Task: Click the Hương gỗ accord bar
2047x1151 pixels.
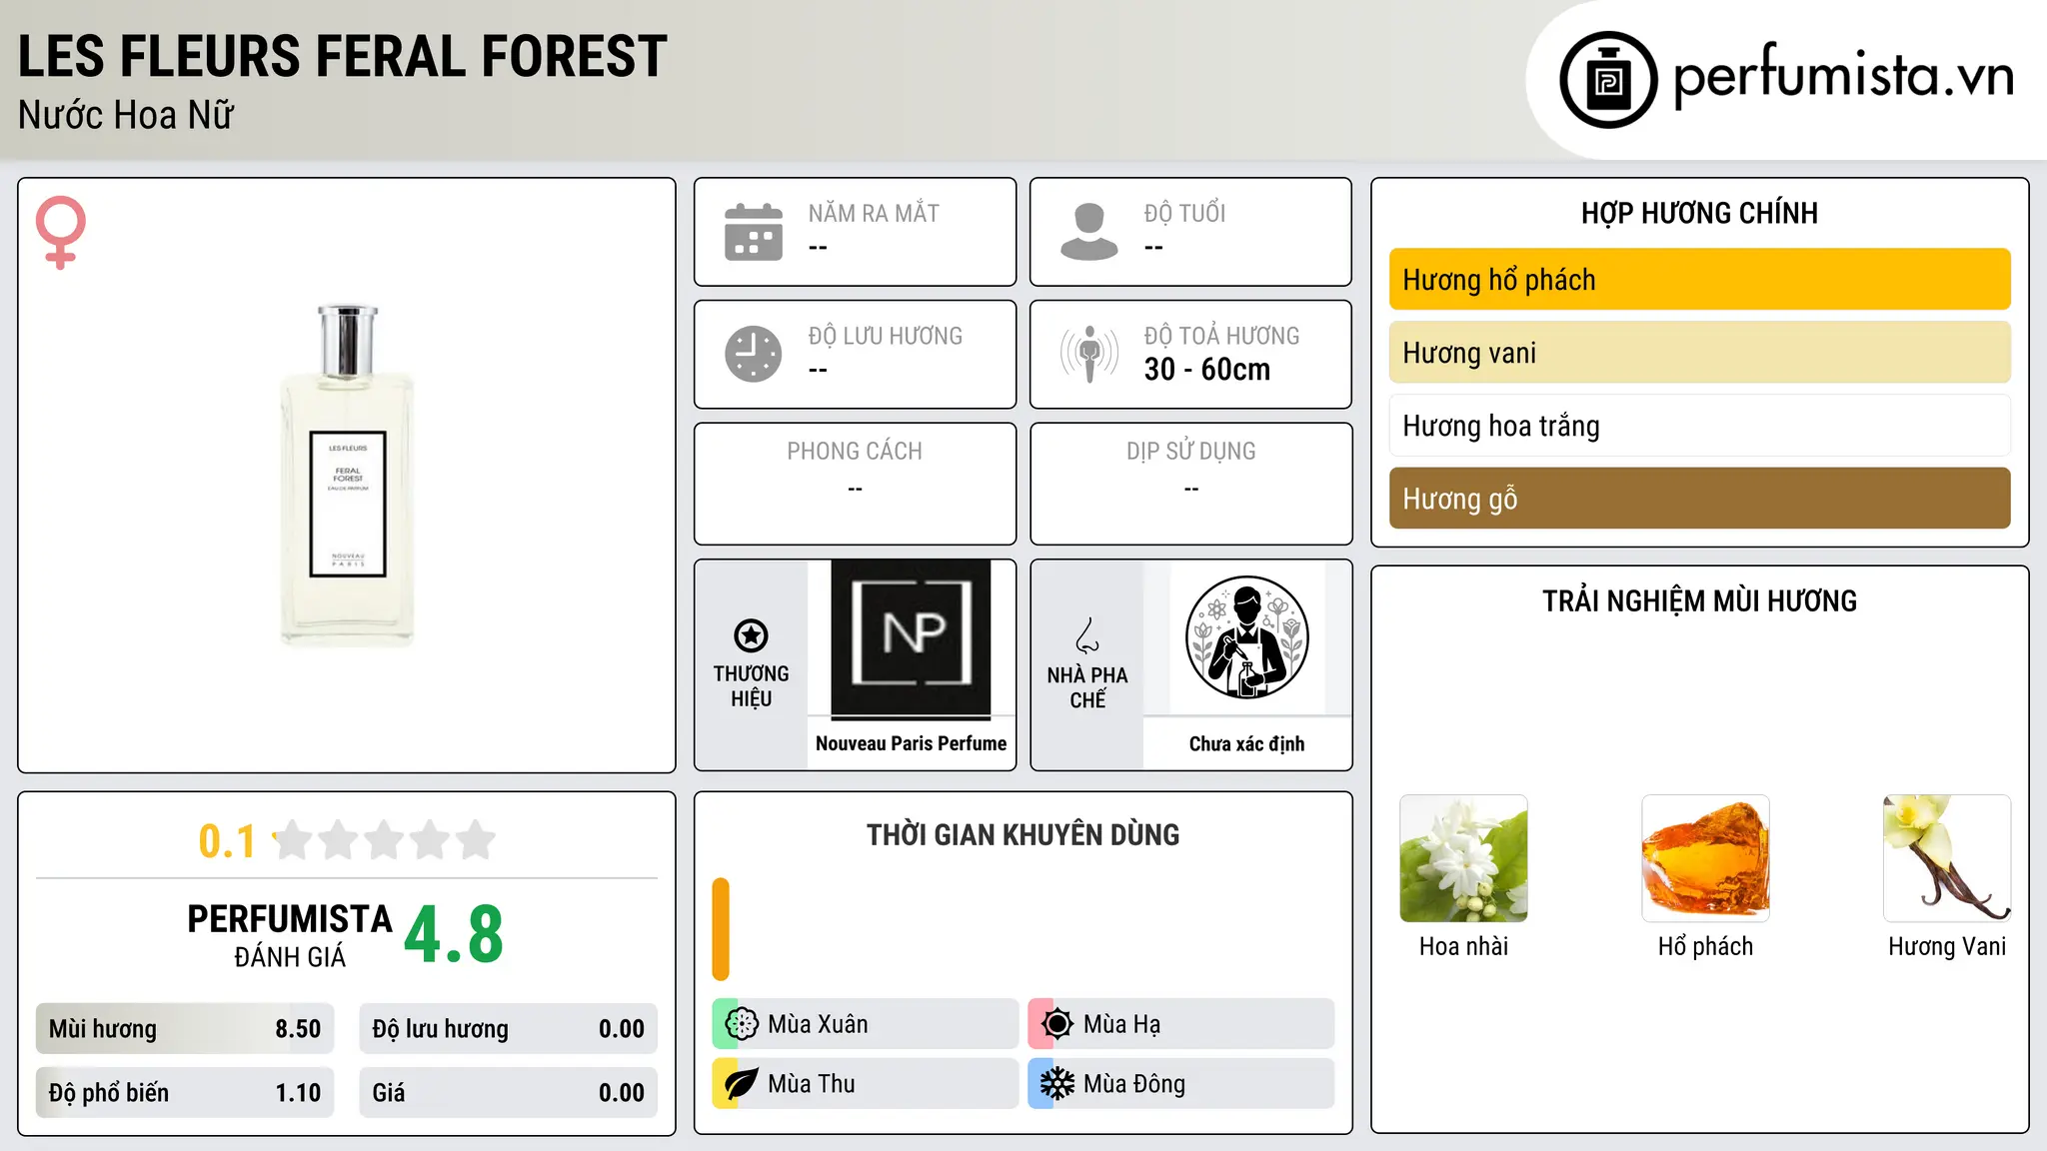Action: click(1699, 499)
